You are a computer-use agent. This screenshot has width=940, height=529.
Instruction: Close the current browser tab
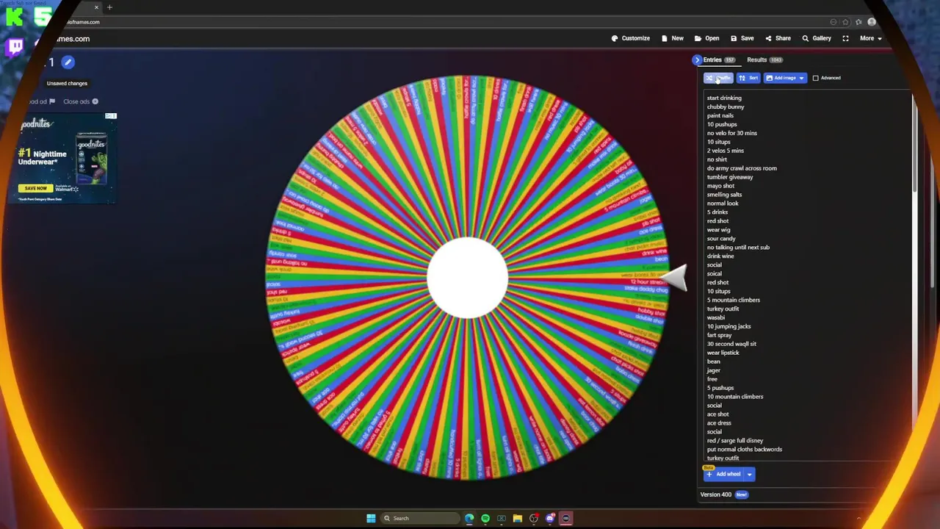tap(96, 7)
